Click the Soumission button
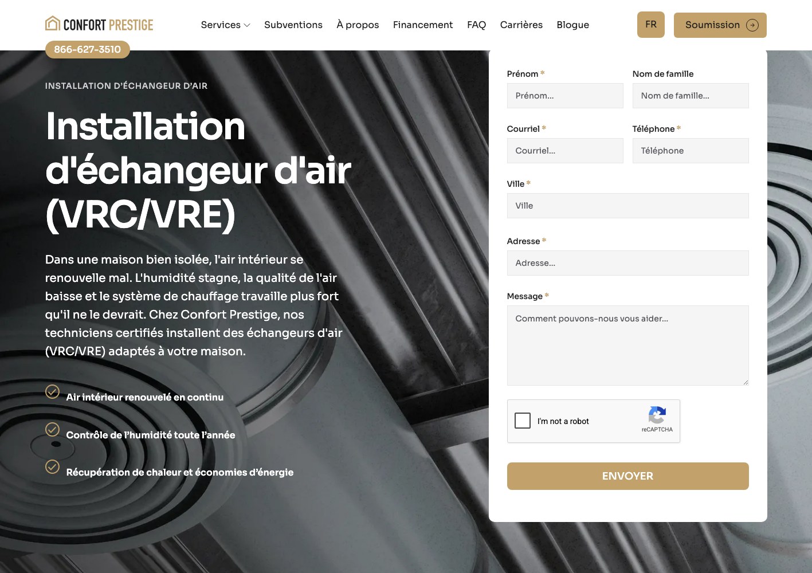Viewport: 812px width, 573px height. click(720, 25)
